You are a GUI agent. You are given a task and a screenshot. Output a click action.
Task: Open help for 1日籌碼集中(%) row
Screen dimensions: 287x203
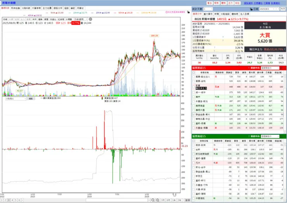click(x=223, y=41)
